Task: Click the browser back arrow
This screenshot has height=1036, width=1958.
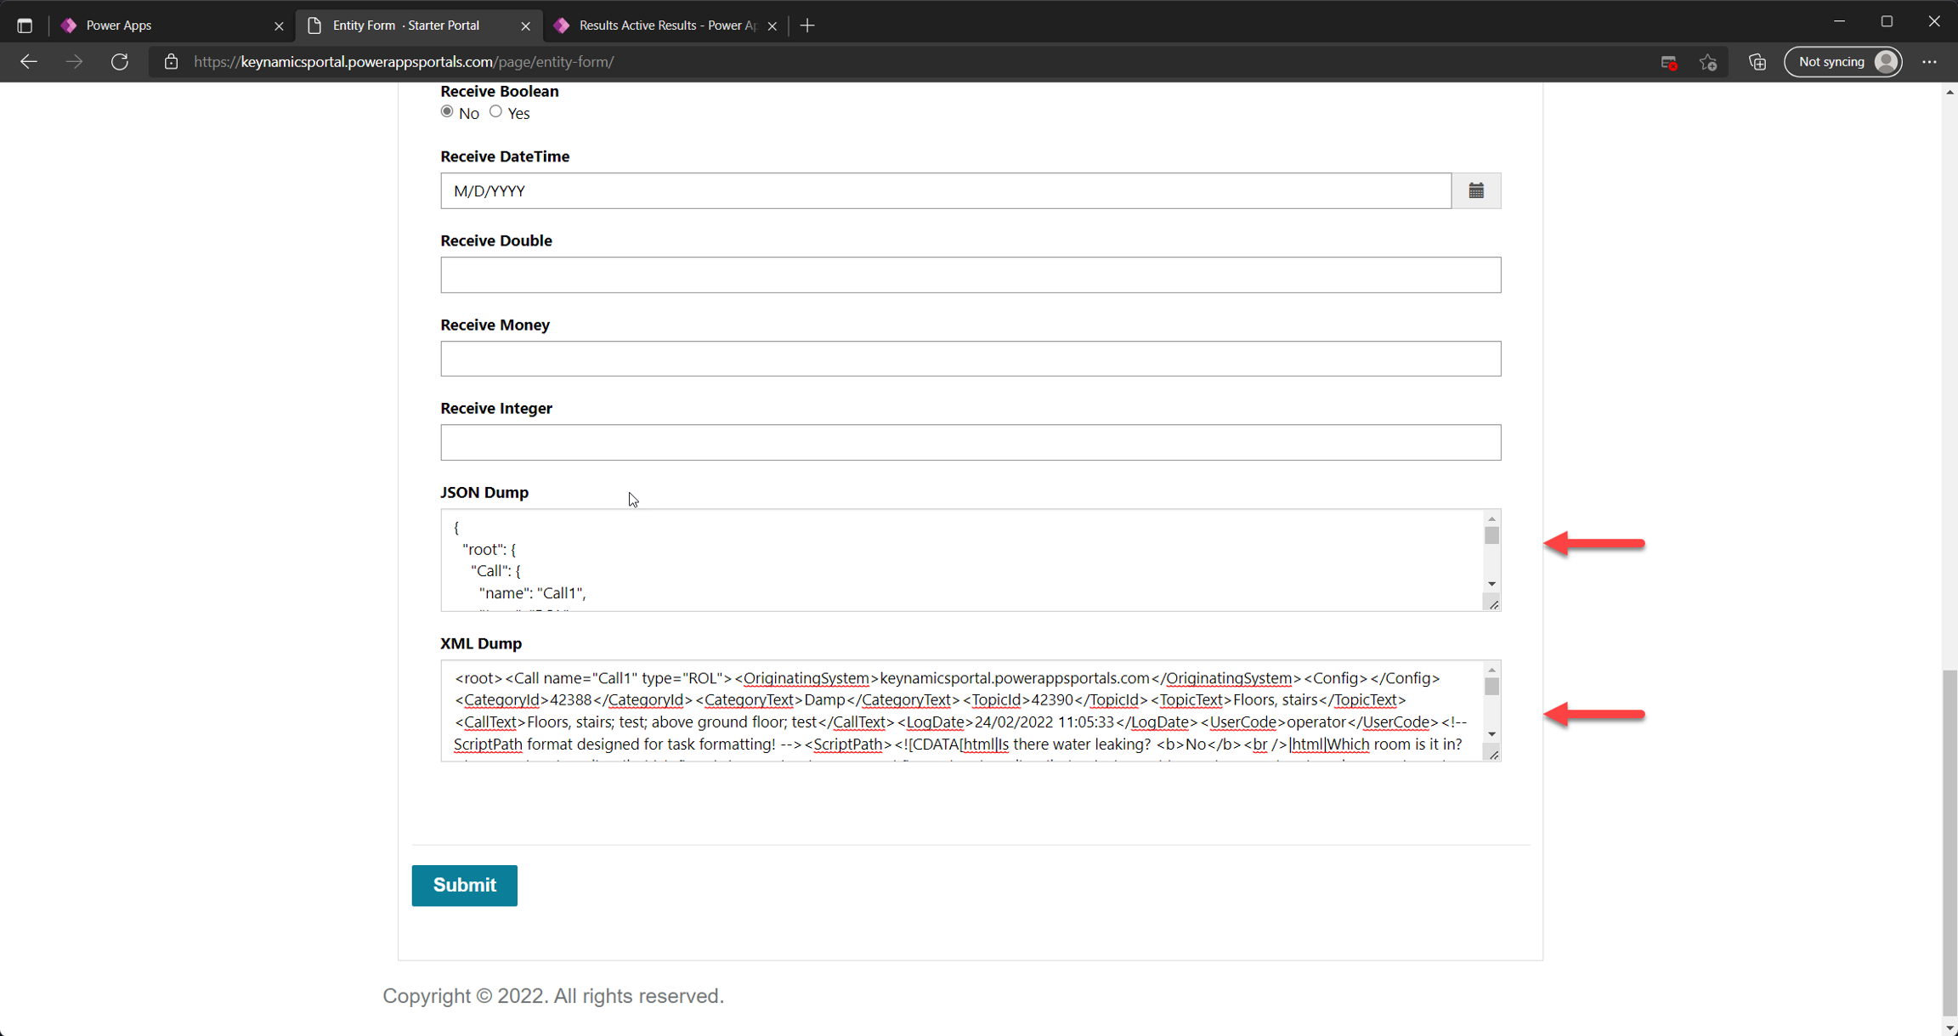Action: tap(29, 62)
